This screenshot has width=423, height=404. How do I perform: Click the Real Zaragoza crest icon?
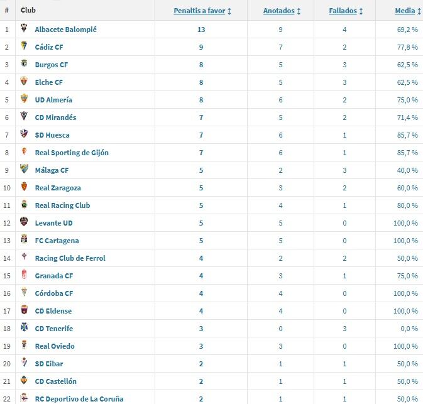coord(25,187)
